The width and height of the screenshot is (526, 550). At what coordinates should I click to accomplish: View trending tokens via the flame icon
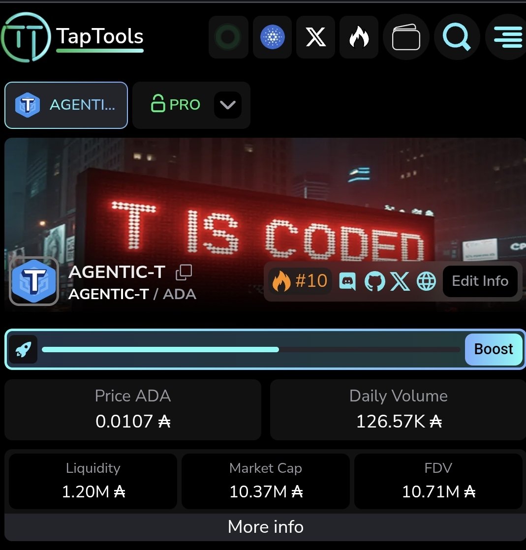click(x=359, y=37)
